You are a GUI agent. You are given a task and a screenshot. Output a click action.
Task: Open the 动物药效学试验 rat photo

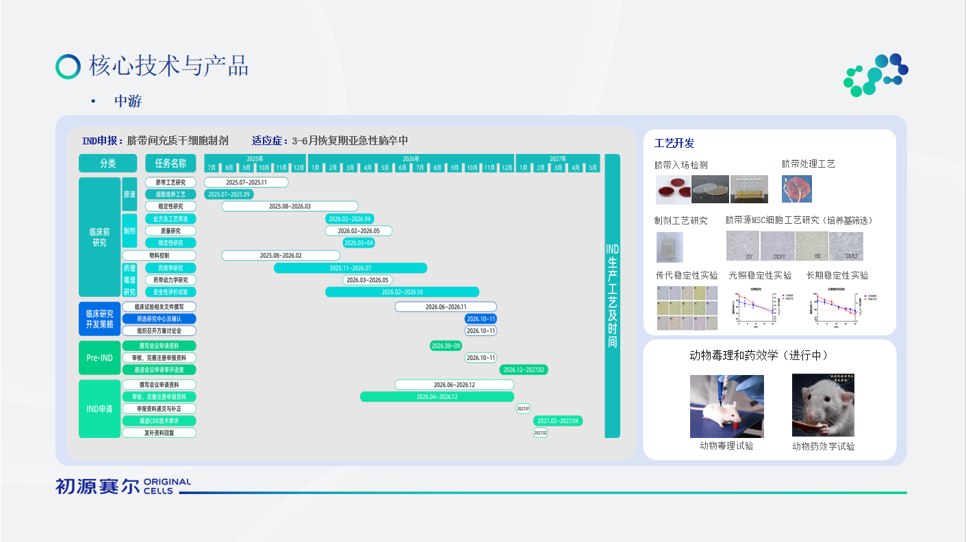tap(823, 405)
